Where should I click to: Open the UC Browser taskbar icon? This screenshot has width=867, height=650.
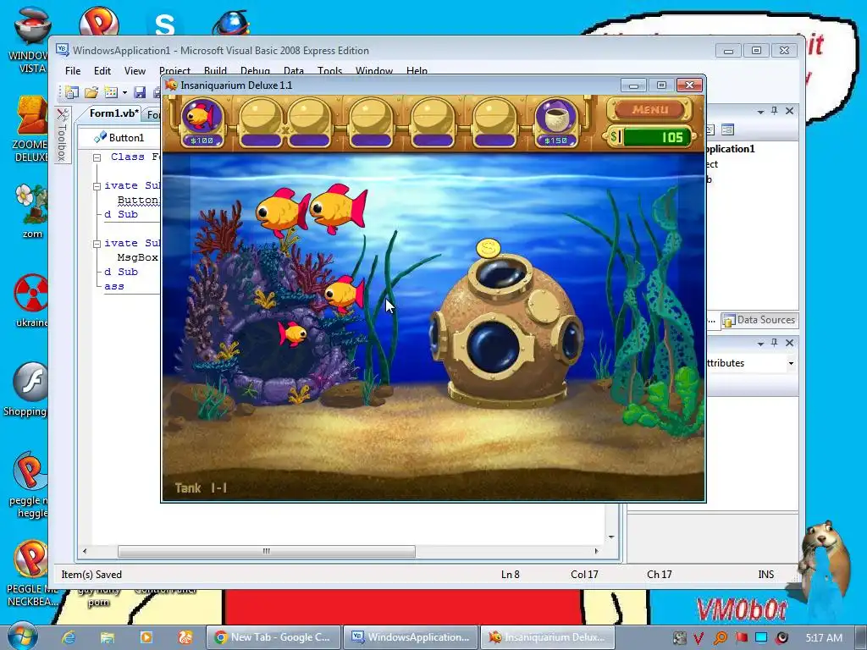coord(185,636)
